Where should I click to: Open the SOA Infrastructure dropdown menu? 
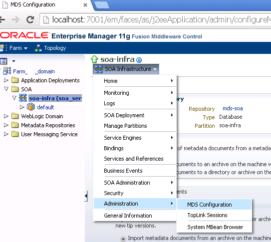pos(126,69)
